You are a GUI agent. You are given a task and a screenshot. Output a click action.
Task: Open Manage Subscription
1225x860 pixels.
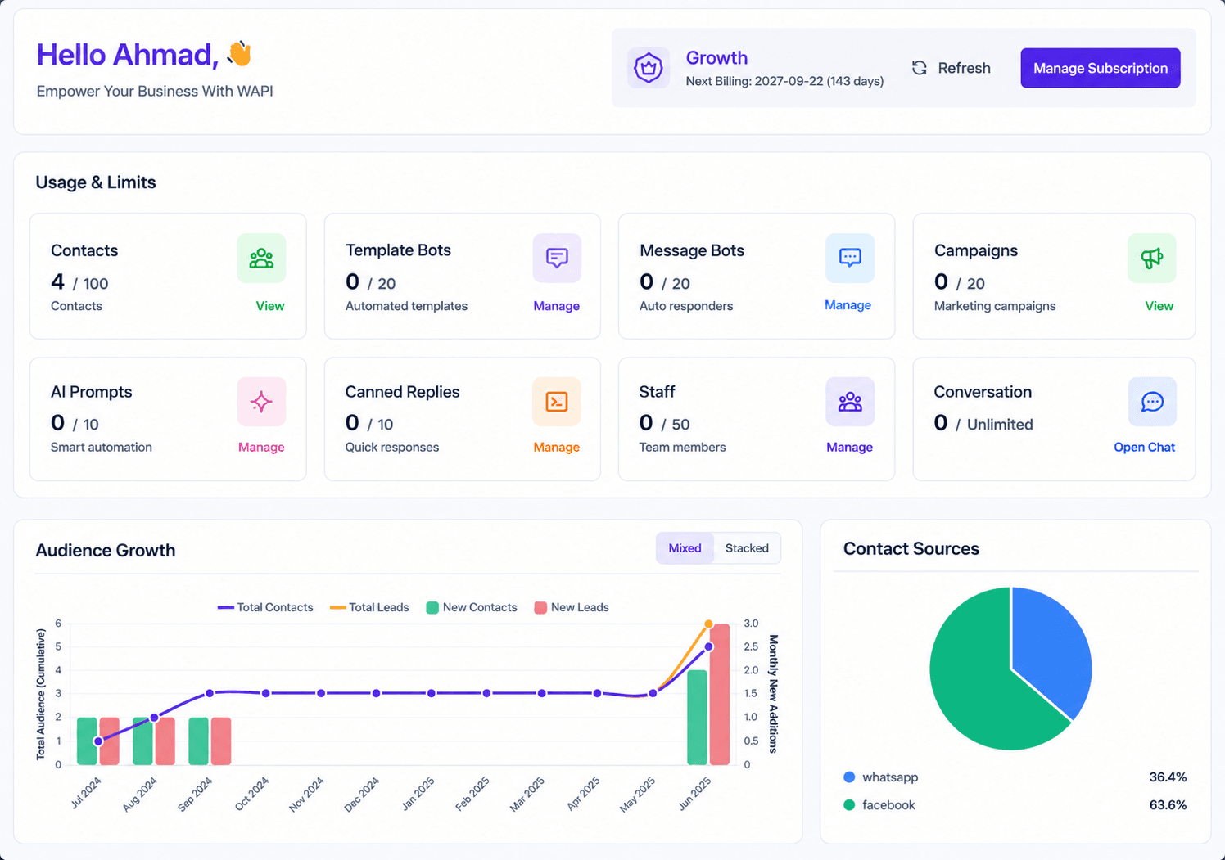[x=1101, y=68]
